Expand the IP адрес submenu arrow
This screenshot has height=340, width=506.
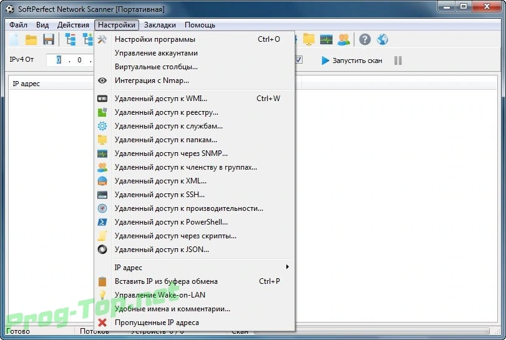tap(287, 267)
